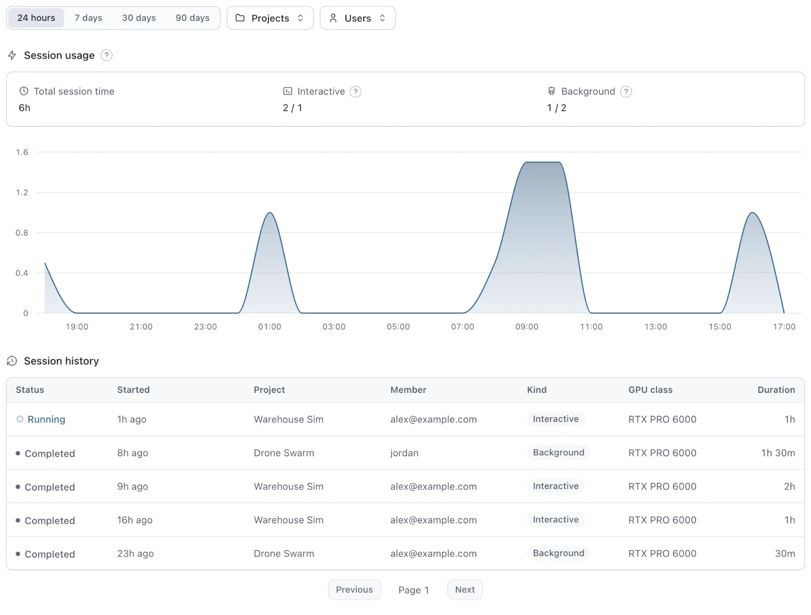Screen dimensions: 811x615
Task: Switch to the 90 days range
Action: [192, 18]
